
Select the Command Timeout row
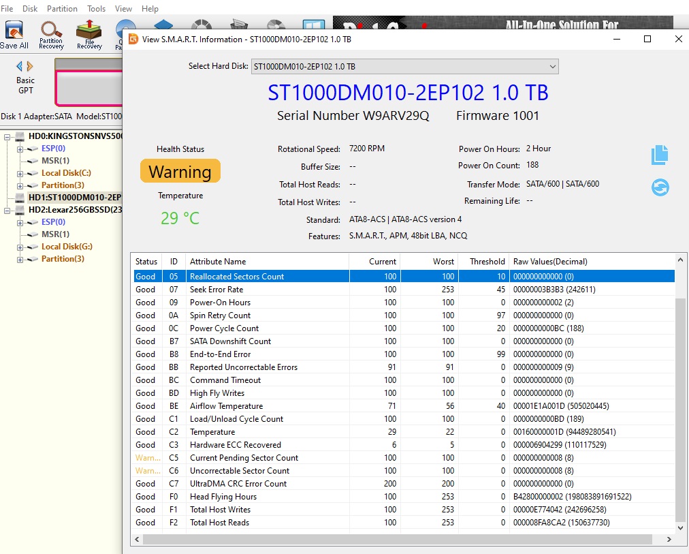pyautogui.click(x=403, y=380)
